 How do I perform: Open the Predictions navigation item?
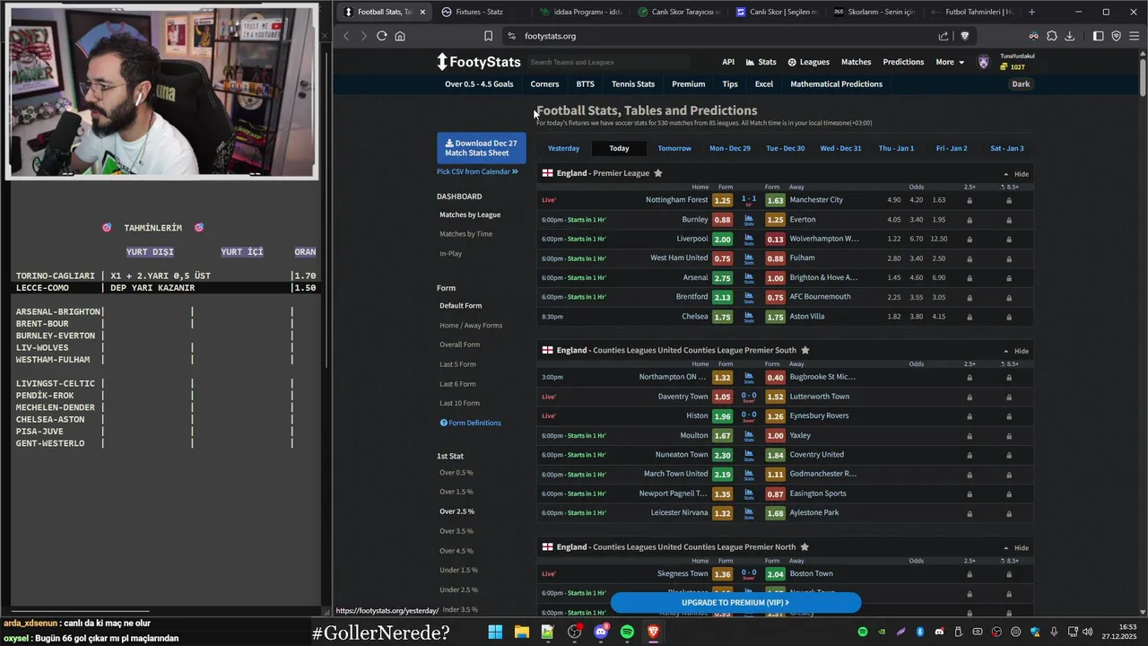[x=903, y=62]
